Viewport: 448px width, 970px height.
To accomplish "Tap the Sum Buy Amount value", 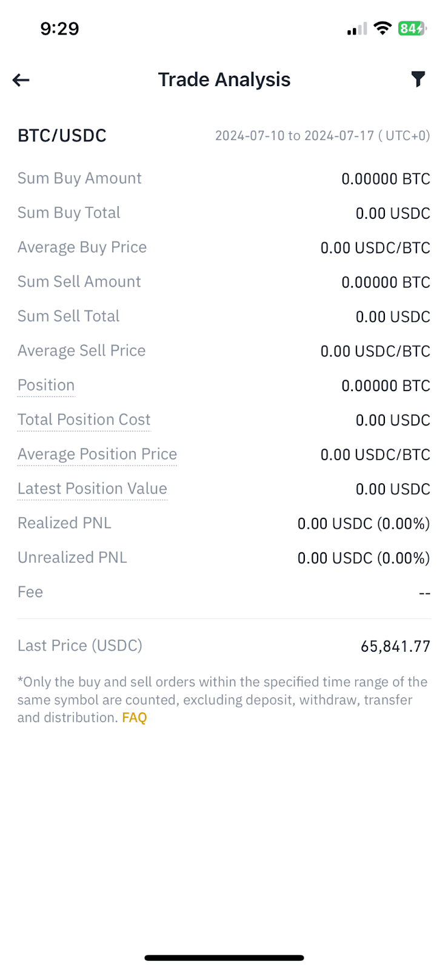I will (386, 179).
